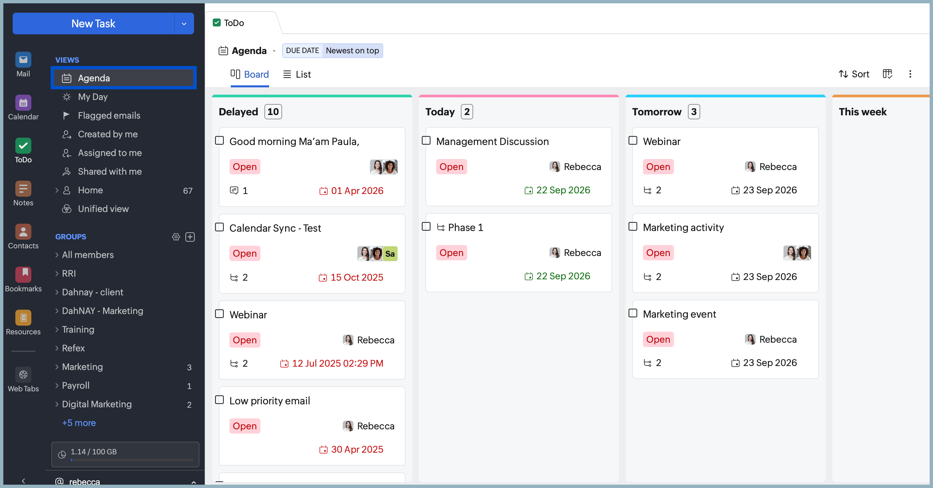
Task: Click the Newest on top sort label
Action: (x=352, y=51)
